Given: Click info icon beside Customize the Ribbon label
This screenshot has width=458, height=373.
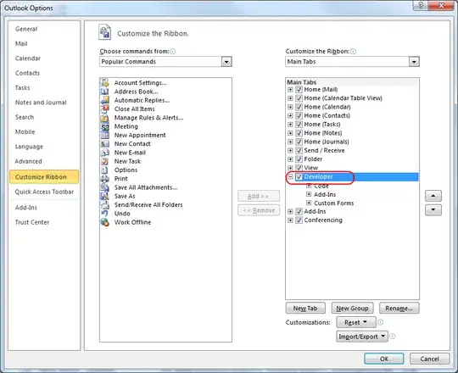Looking at the screenshot, I should (353, 52).
